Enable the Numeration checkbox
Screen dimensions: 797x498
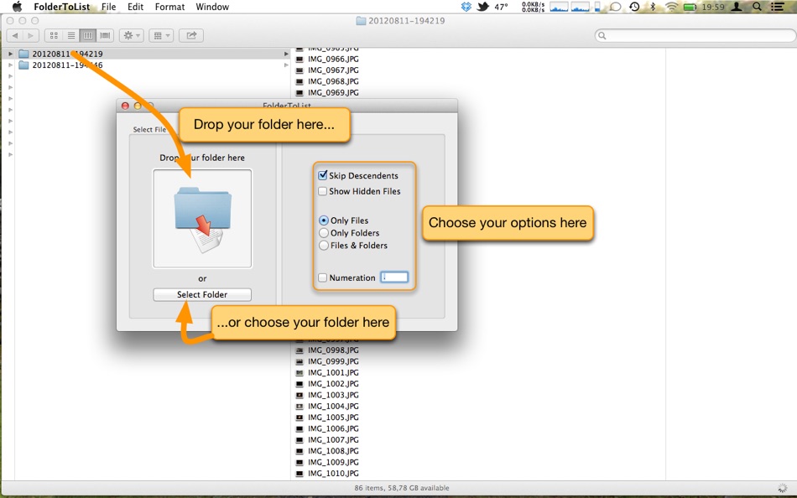point(322,278)
